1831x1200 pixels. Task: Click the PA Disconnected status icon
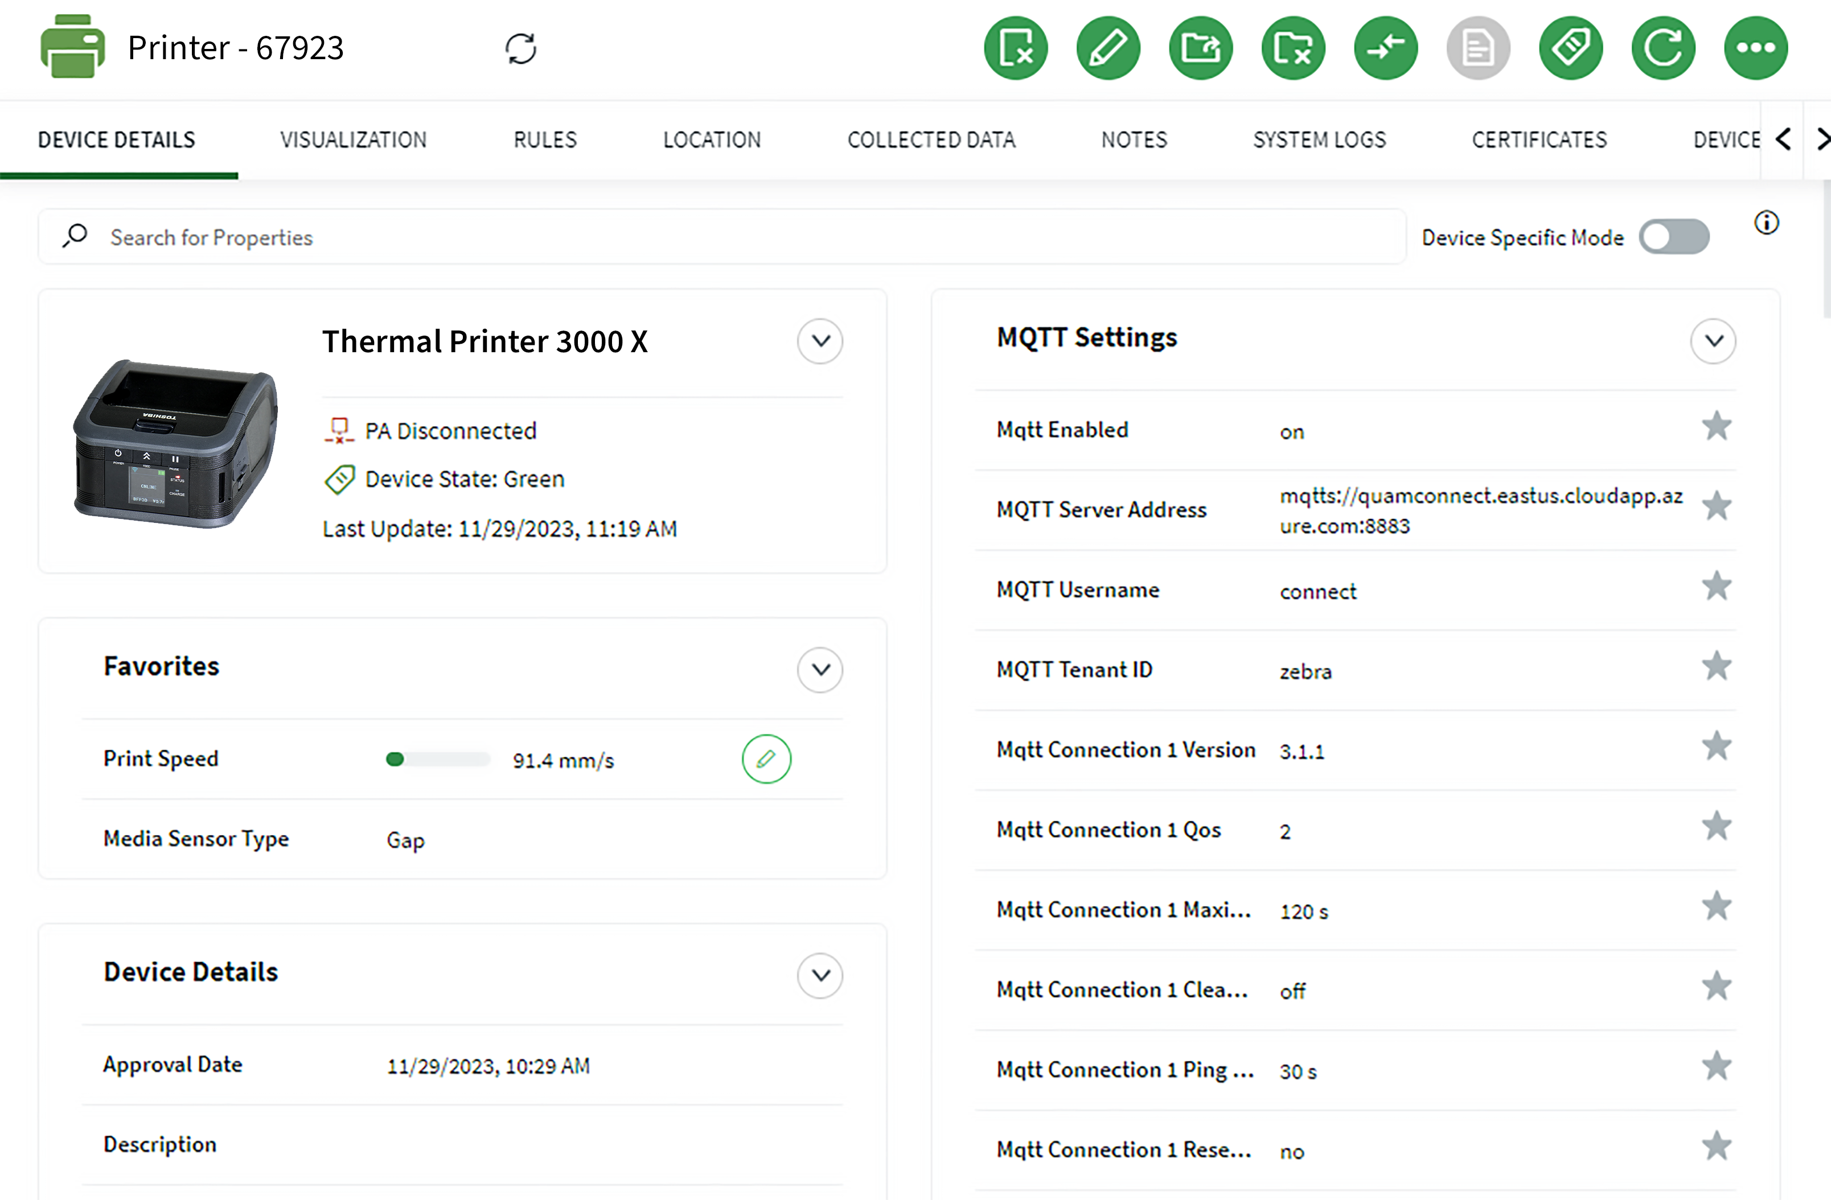tap(339, 431)
